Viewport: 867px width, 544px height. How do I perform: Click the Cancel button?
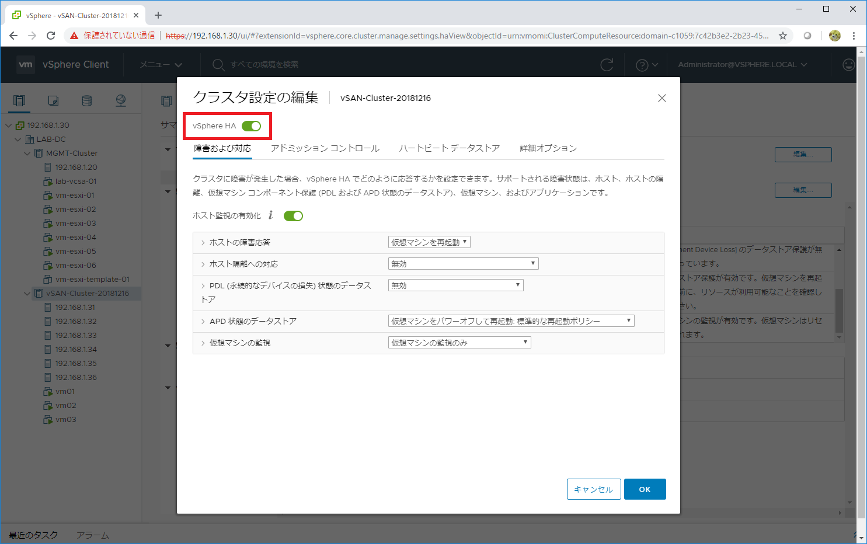[593, 489]
